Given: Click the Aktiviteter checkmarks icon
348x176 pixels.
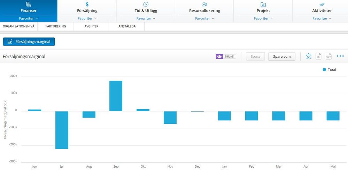Looking at the screenshot, I should point(322,5).
